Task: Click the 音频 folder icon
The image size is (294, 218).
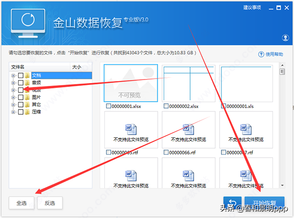Action: 27,82
